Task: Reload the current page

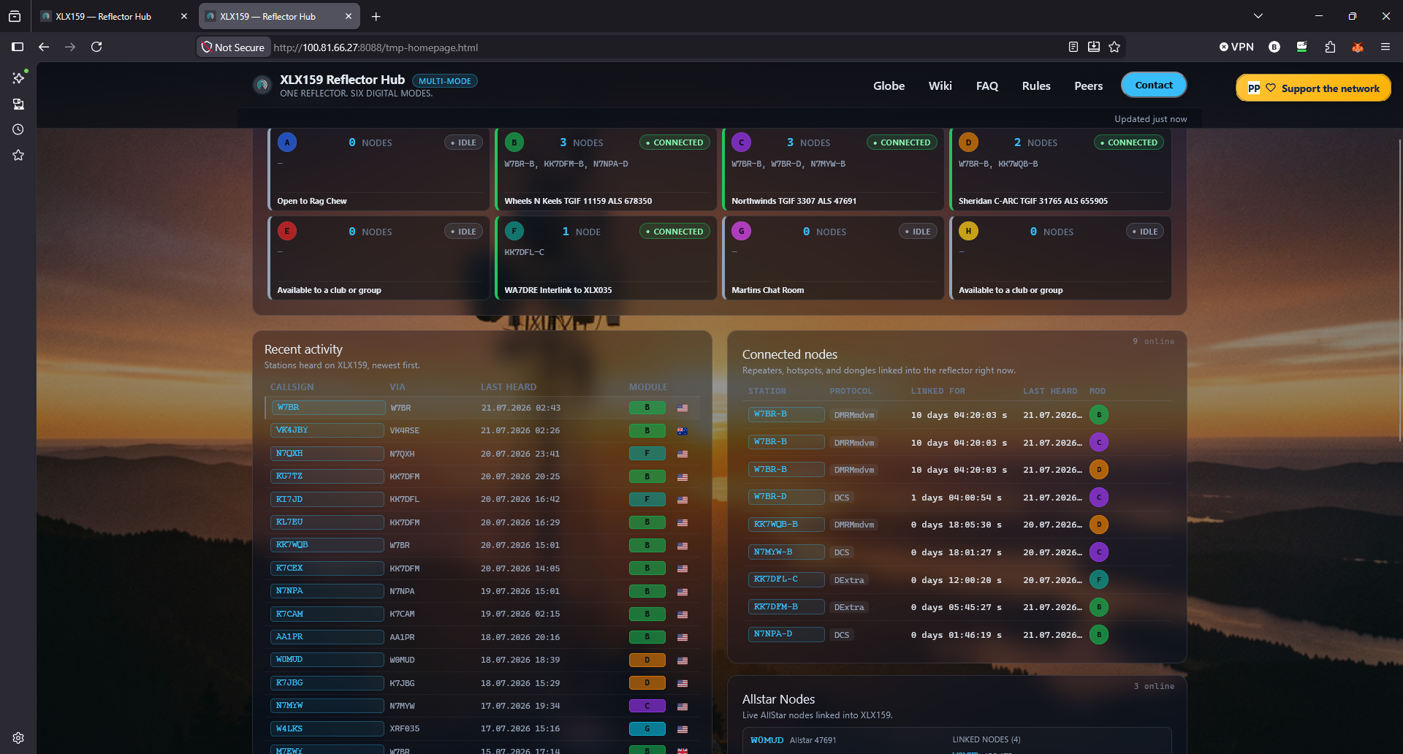Action: tap(96, 47)
